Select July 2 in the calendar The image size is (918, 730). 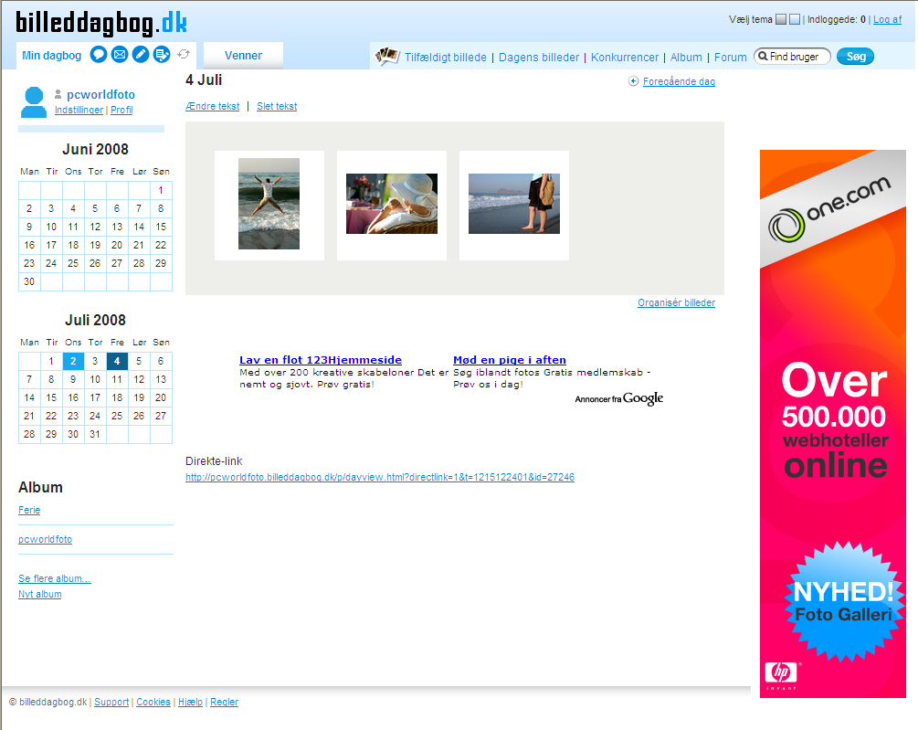[73, 361]
